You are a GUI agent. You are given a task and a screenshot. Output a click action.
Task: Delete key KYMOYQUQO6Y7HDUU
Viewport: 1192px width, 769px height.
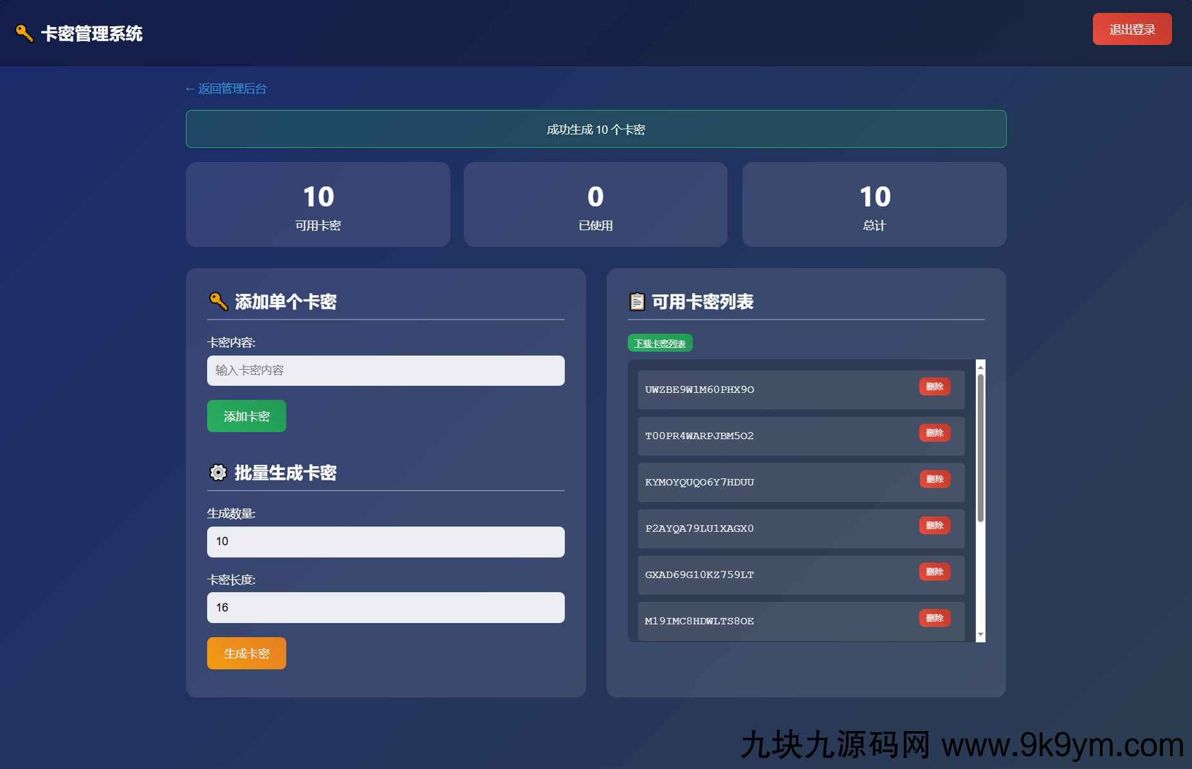[935, 479]
